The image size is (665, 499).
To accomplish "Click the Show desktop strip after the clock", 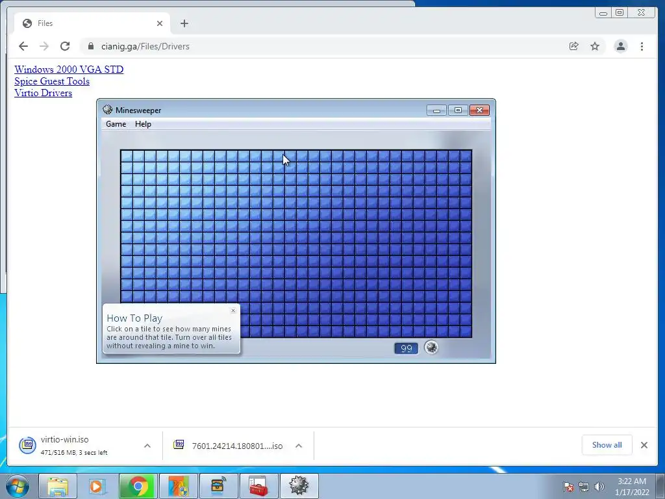I will pyautogui.click(x=660, y=486).
